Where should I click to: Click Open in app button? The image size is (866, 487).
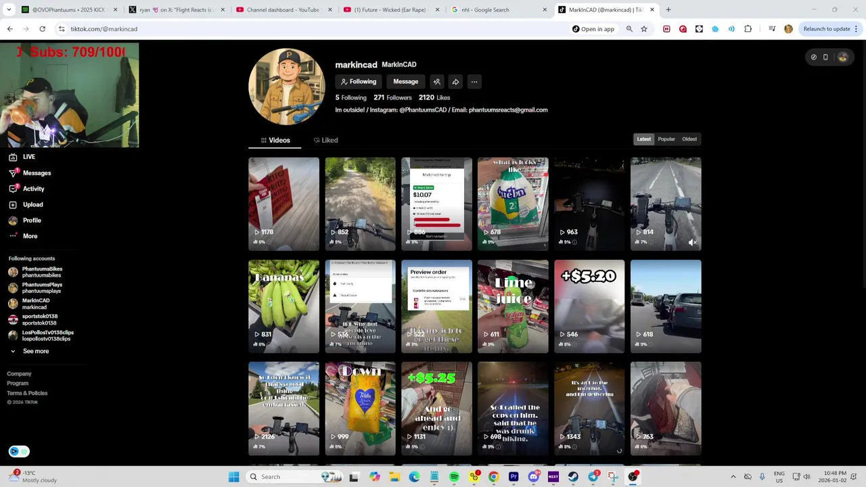tap(593, 29)
